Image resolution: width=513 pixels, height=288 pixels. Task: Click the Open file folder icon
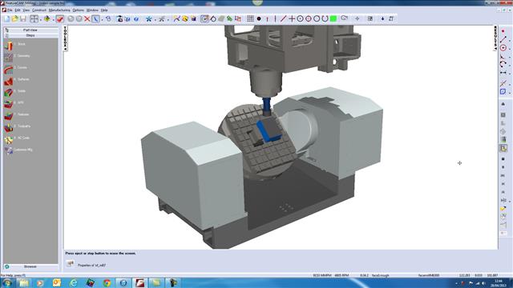(x=14, y=19)
